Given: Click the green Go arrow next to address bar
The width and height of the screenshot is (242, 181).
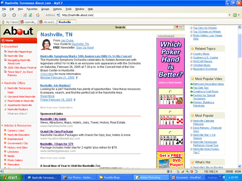Looking at the screenshot, I should point(235,15).
